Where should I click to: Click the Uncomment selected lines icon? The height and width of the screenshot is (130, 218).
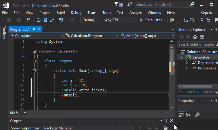pos(208,20)
